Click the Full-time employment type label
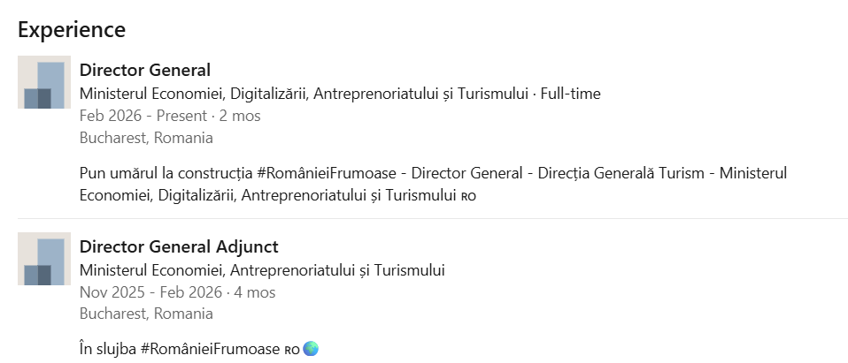Viewport: 848px width, 363px height. 572,93
